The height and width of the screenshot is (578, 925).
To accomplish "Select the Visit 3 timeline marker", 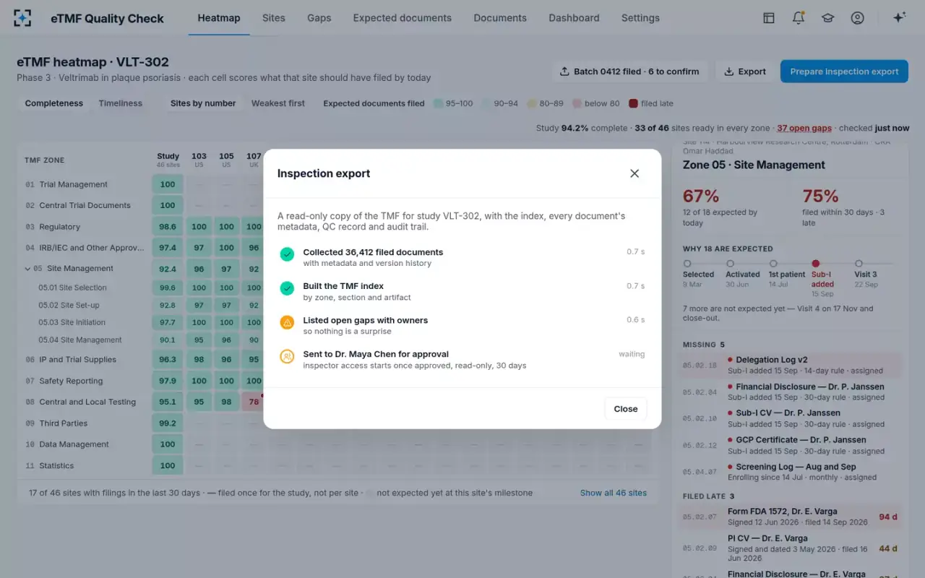I will pos(859,264).
